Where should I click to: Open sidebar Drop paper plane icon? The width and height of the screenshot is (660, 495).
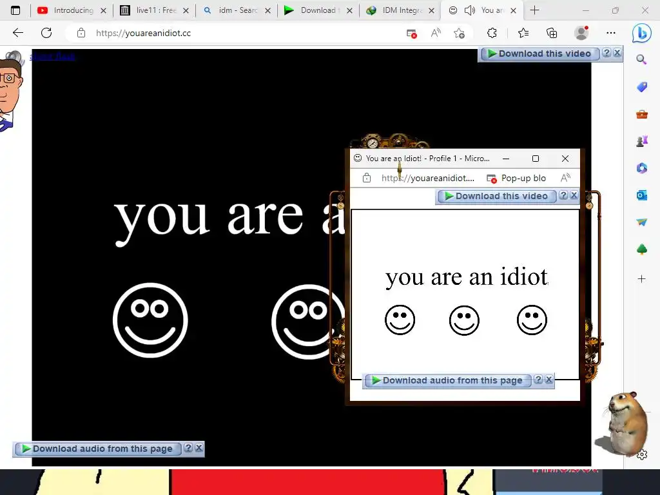tap(641, 222)
